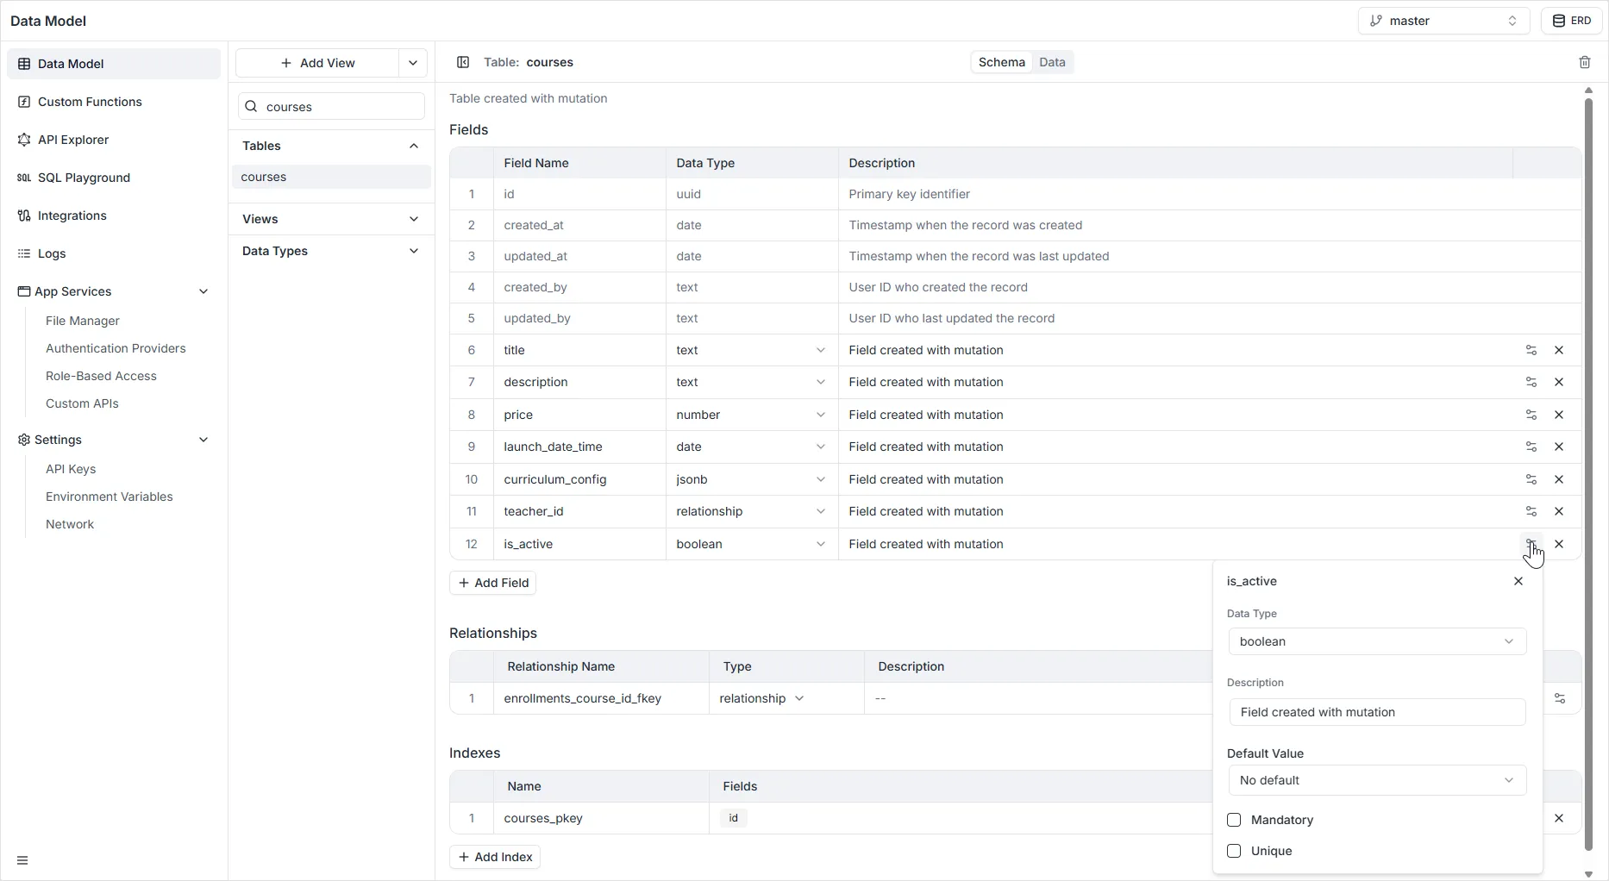The width and height of the screenshot is (1609, 881).
Task: Collapse sidebar using bottom-left menu icon
Action: (x=22, y=860)
